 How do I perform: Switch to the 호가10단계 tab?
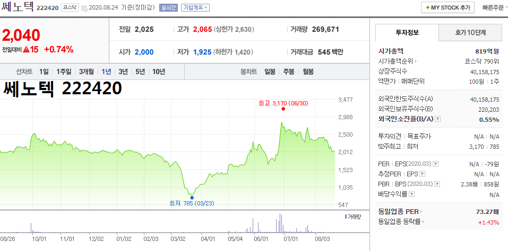(x=470, y=32)
